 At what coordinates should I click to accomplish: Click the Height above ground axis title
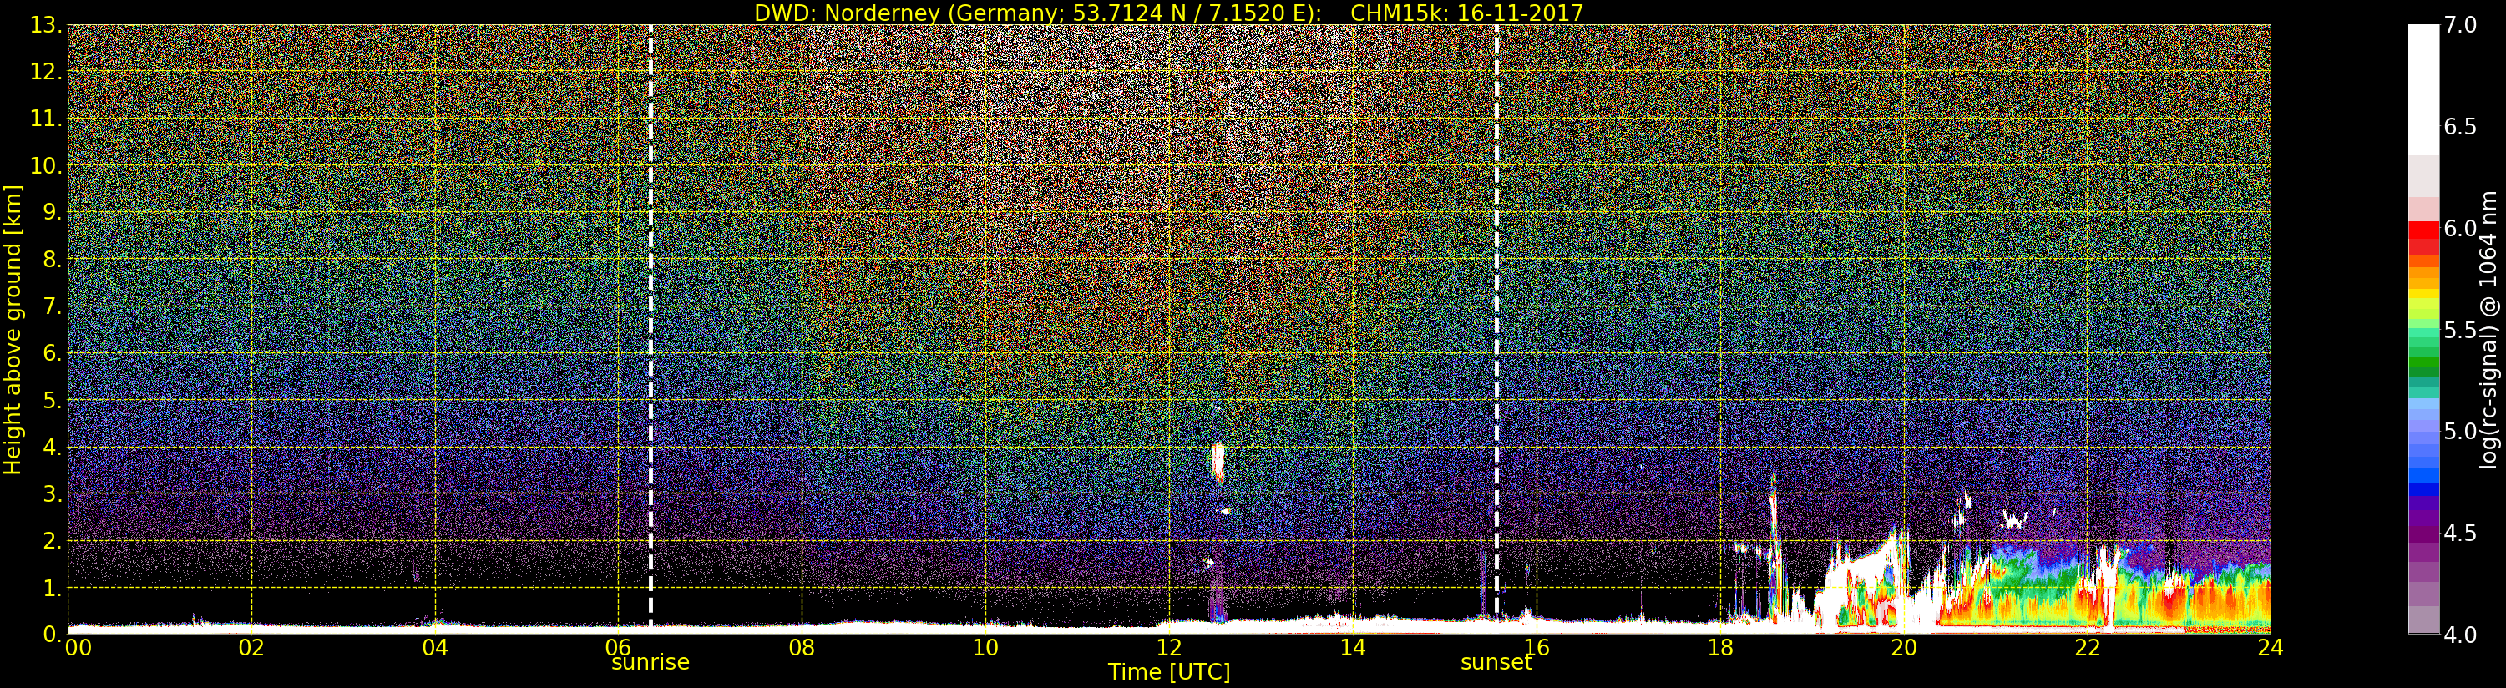(13, 329)
